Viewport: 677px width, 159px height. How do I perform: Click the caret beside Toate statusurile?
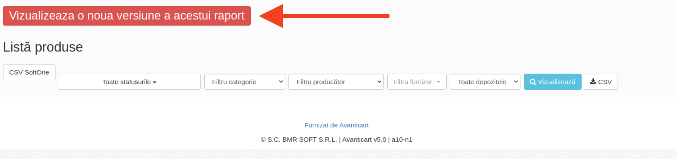click(154, 82)
